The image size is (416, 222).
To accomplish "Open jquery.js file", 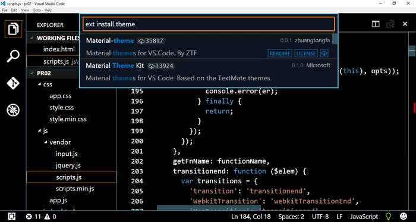I will click(x=68, y=165).
